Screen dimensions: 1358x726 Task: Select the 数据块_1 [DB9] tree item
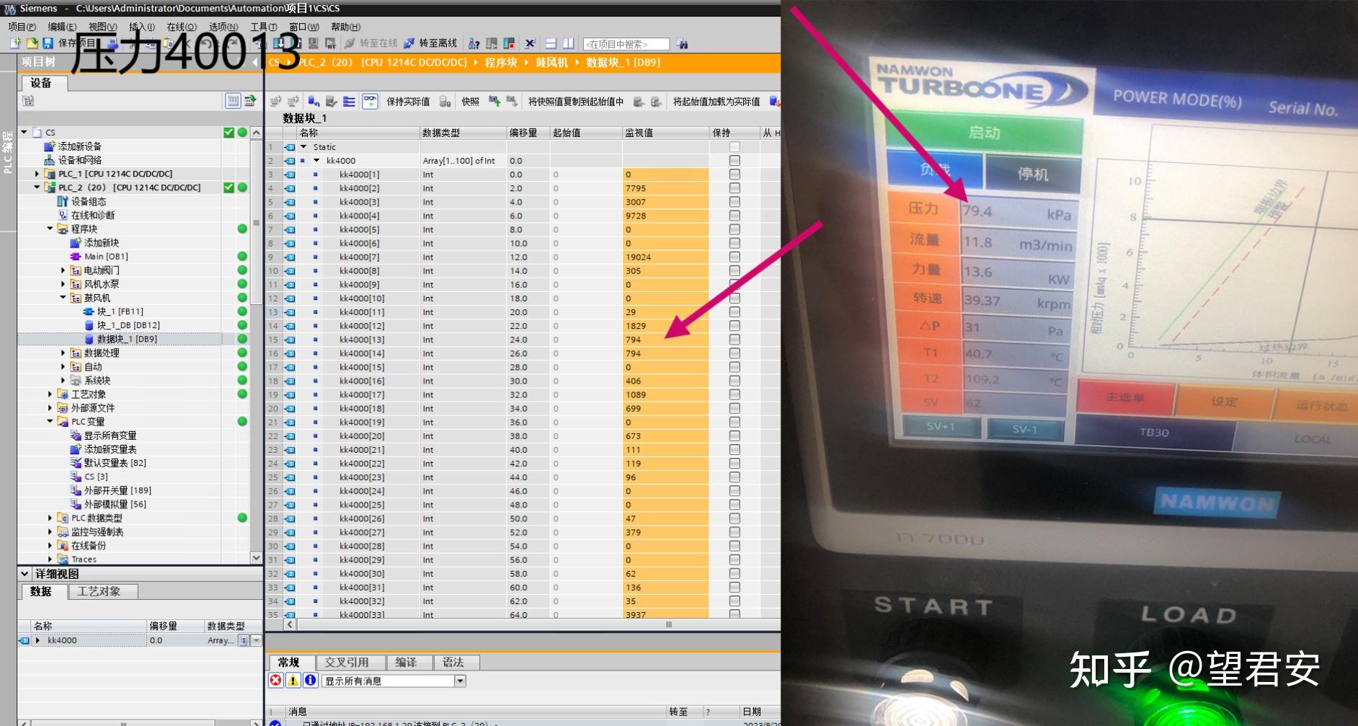point(127,339)
